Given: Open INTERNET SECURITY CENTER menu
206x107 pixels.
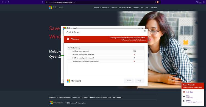Looking at the screenshot, I should coord(121,8).
